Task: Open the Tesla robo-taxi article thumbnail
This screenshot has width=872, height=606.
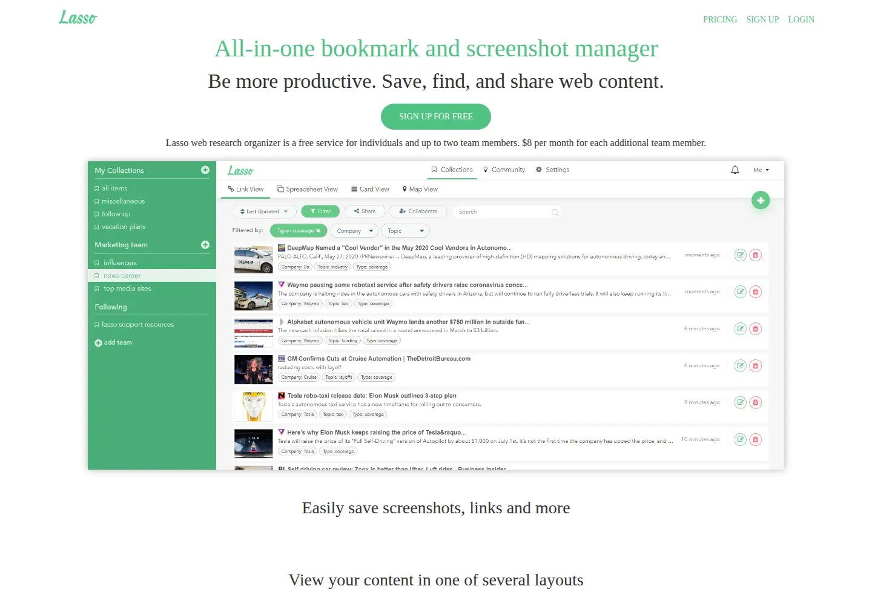Action: tap(254, 406)
